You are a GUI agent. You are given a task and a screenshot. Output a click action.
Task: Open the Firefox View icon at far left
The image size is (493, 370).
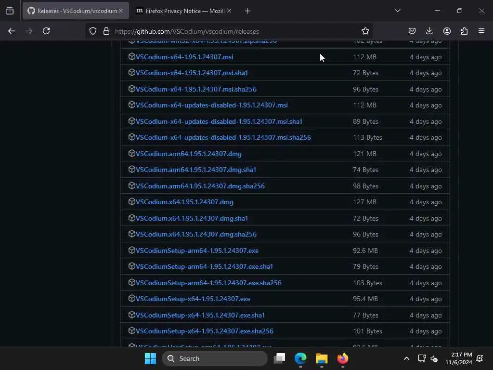coord(10,11)
